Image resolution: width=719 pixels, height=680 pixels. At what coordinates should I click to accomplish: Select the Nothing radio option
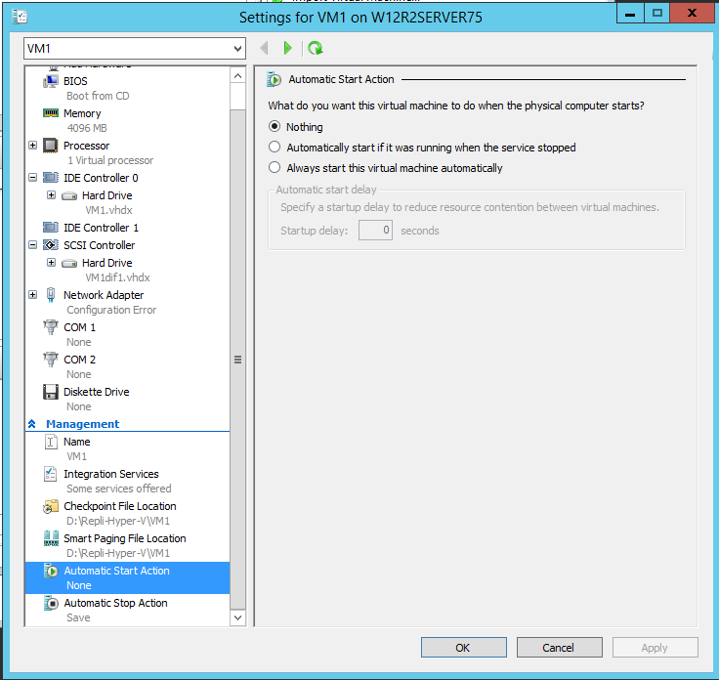(275, 127)
